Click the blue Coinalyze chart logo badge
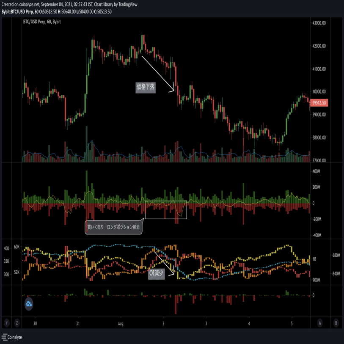 (x=29, y=304)
